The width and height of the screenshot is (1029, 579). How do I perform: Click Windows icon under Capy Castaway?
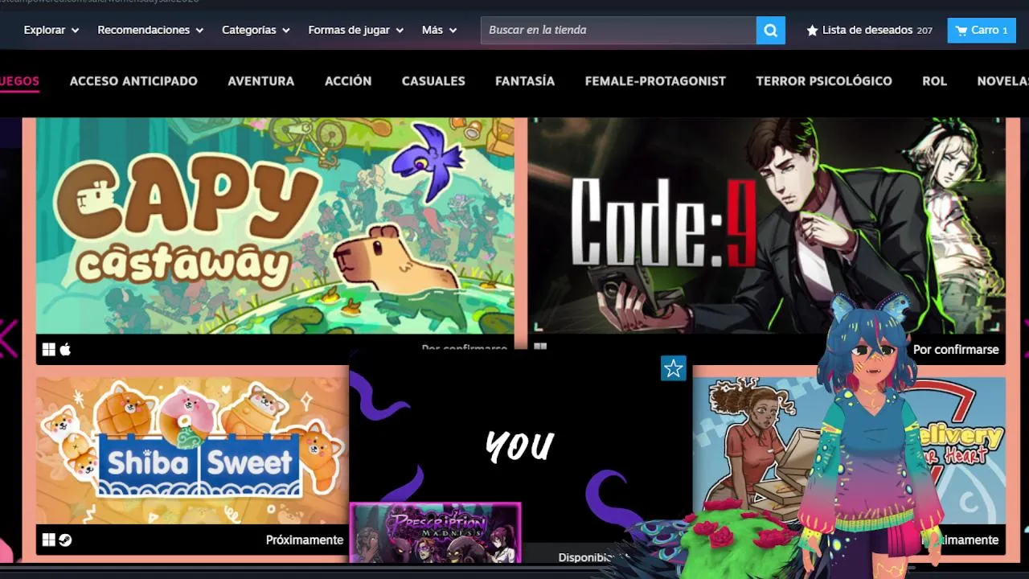coord(49,349)
